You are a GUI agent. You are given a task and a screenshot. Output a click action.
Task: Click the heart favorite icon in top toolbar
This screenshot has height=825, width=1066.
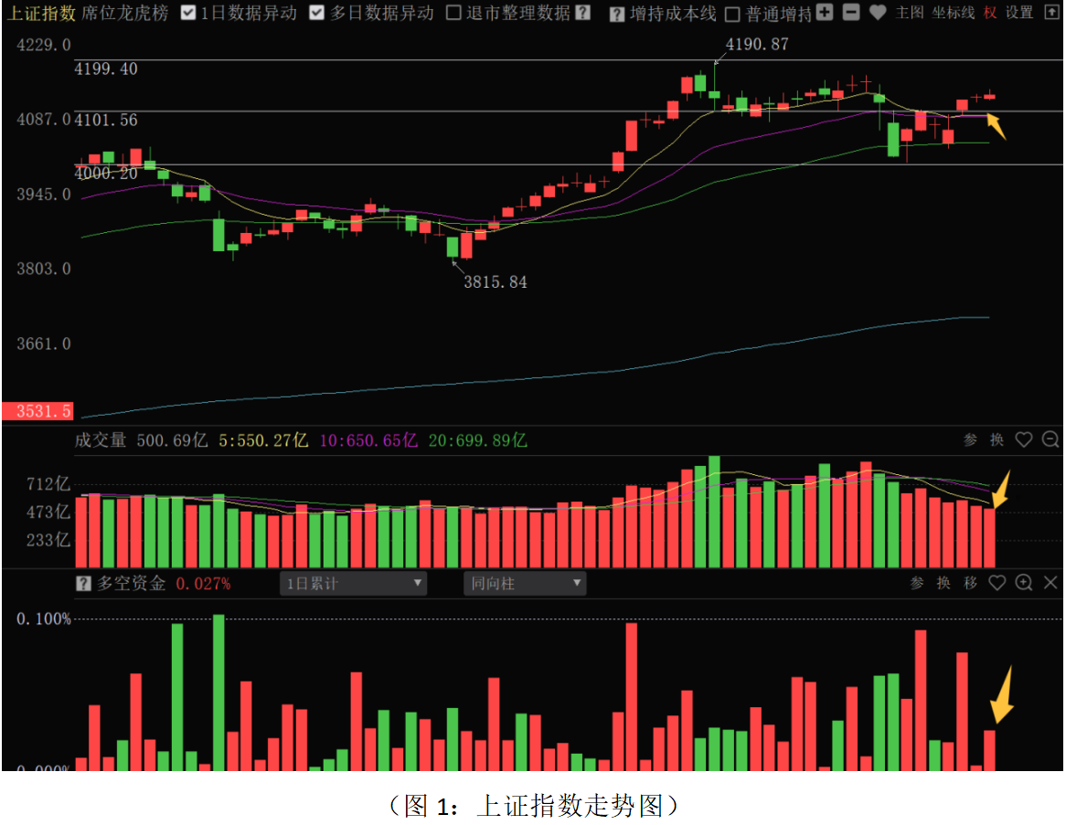pyautogui.click(x=878, y=13)
